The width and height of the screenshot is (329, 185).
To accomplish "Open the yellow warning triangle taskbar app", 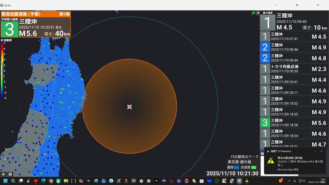I will [x=247, y=181].
